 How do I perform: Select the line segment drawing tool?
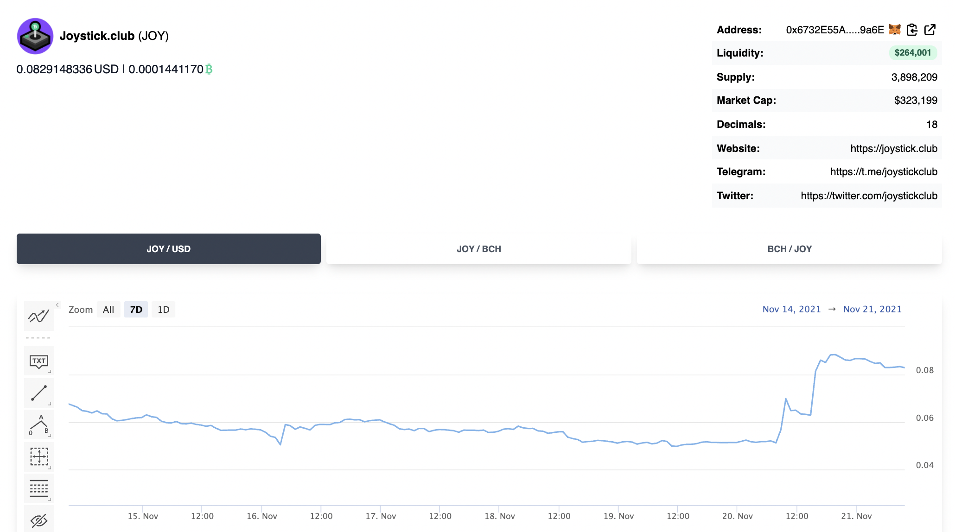(x=39, y=393)
